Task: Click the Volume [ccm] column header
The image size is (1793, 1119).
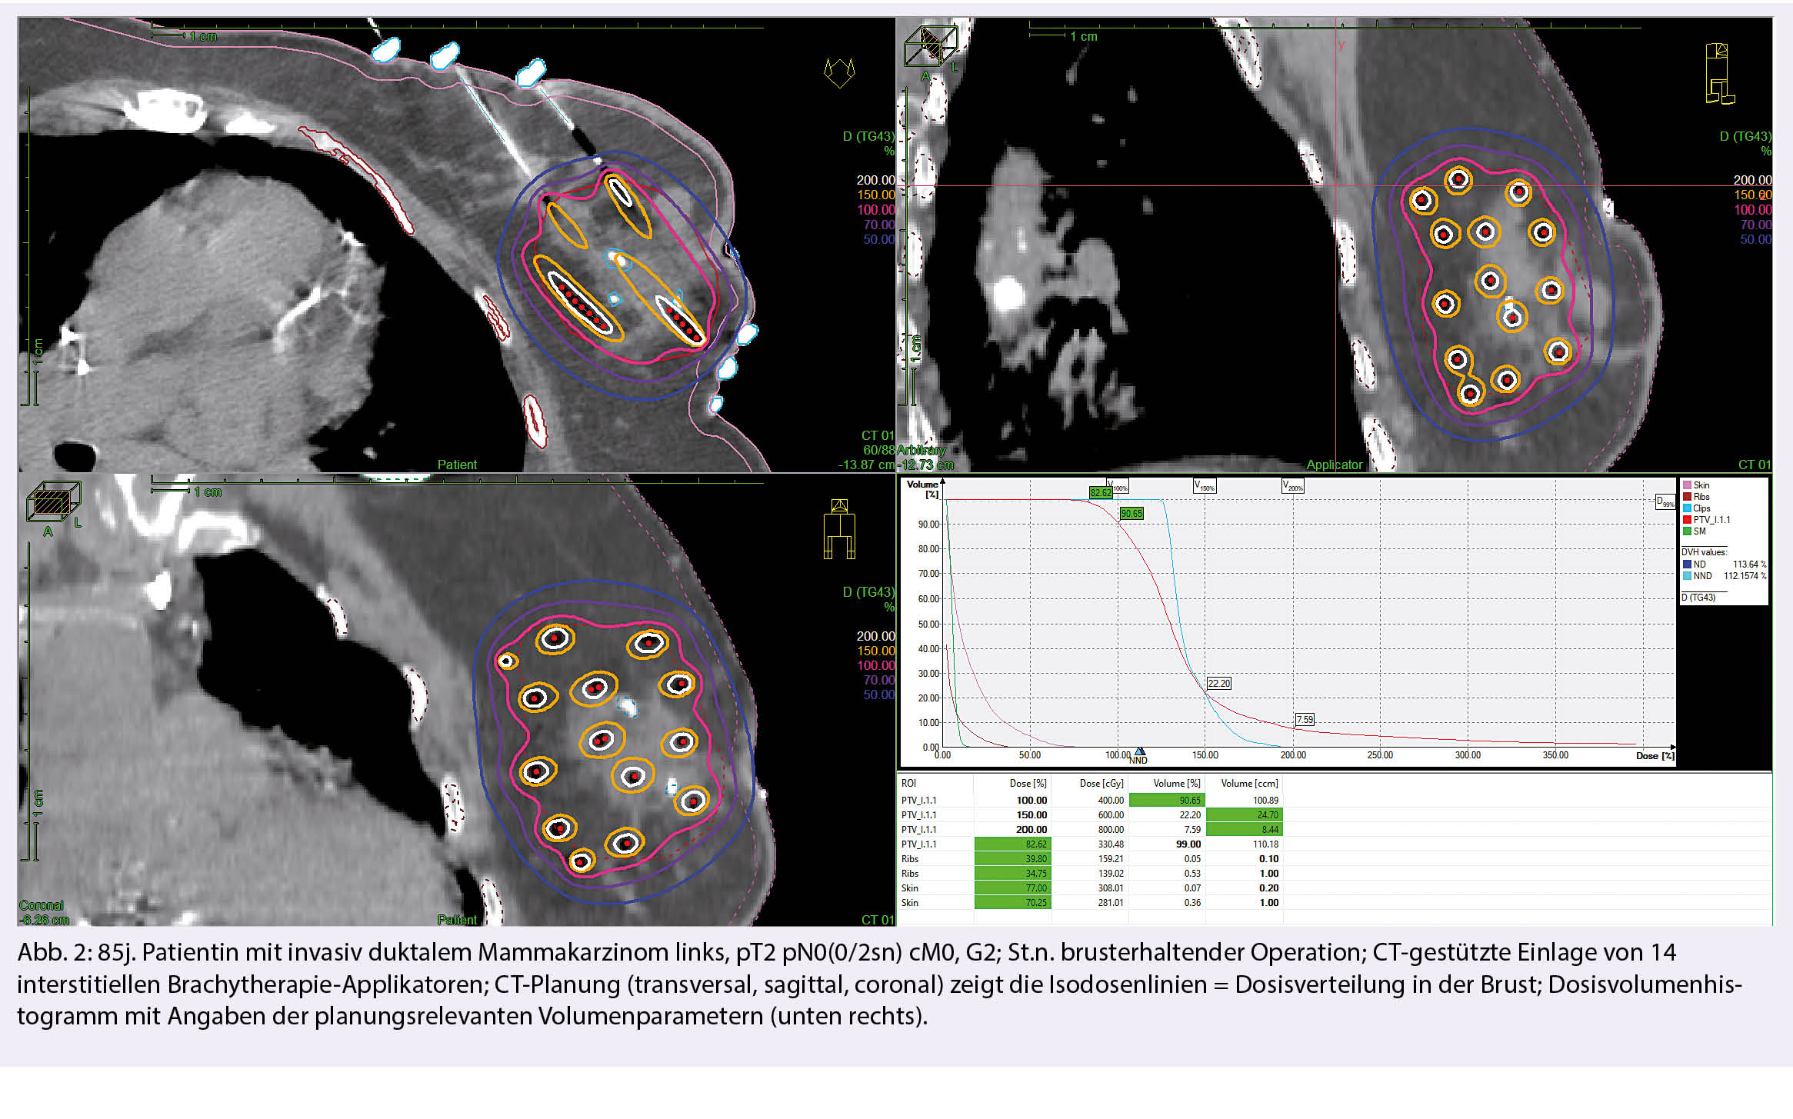Action: click(x=1249, y=784)
